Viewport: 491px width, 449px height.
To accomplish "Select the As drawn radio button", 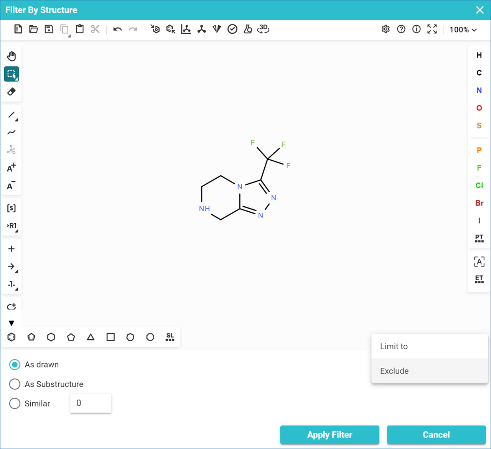I will [15, 365].
